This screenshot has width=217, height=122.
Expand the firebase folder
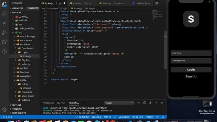coord(24,72)
